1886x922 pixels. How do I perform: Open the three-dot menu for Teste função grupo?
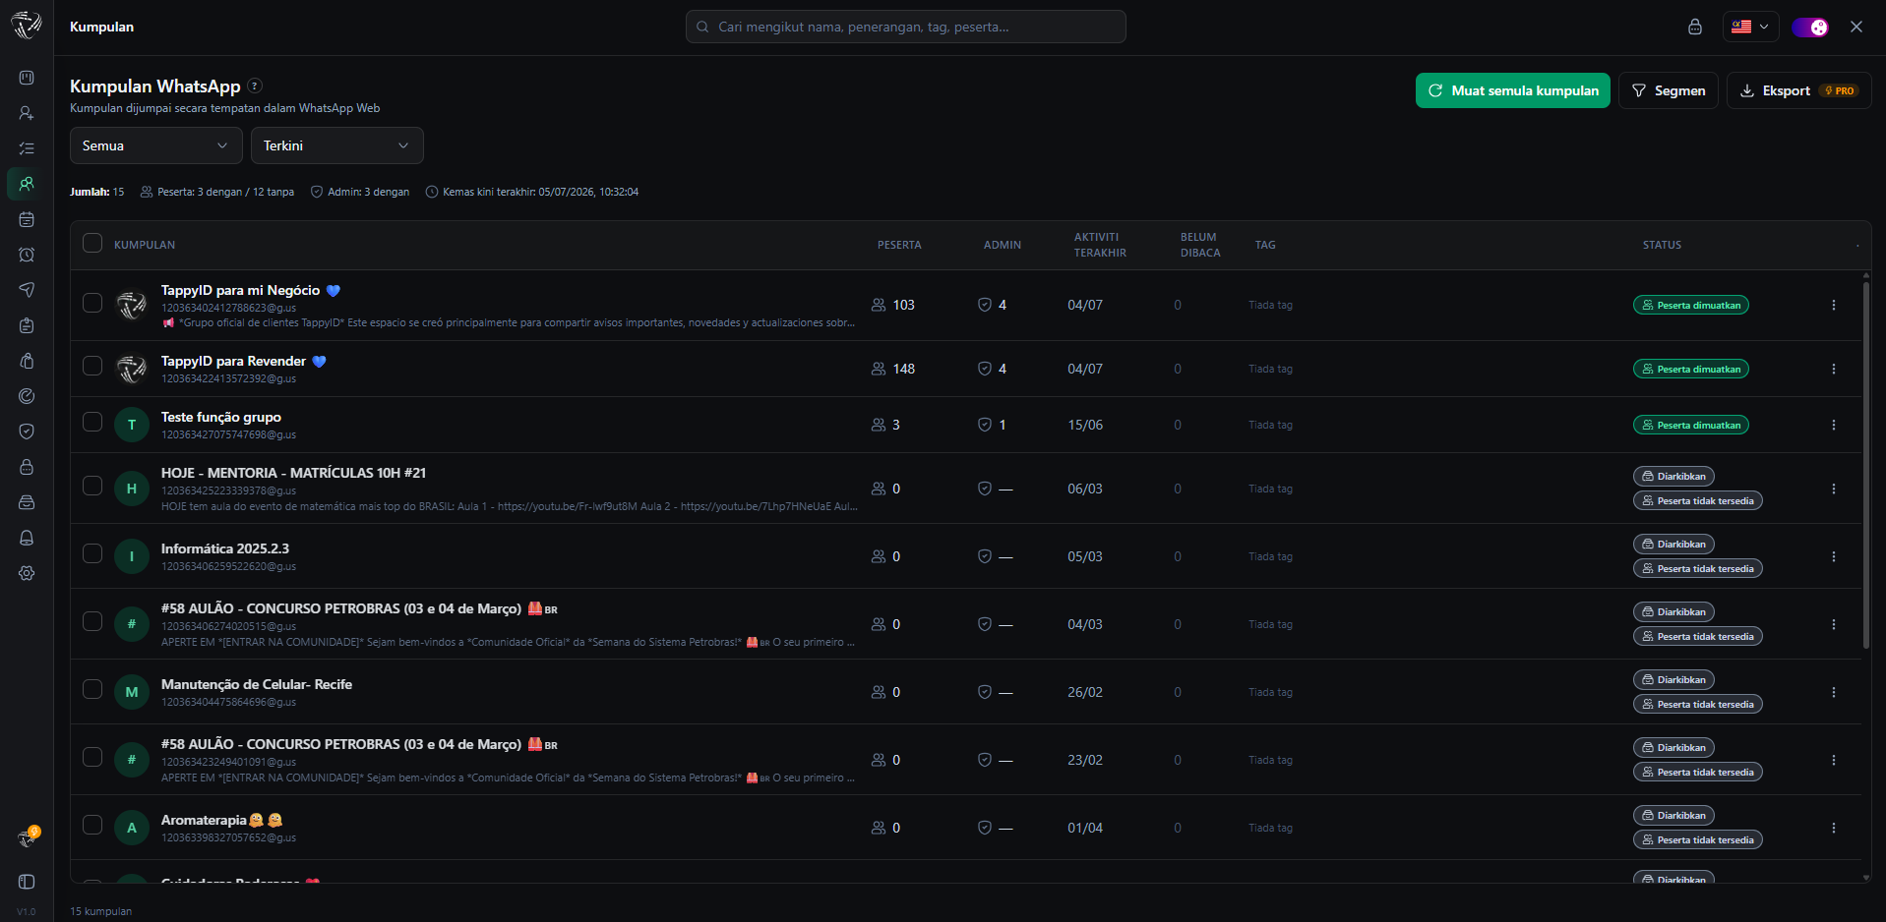(1834, 425)
